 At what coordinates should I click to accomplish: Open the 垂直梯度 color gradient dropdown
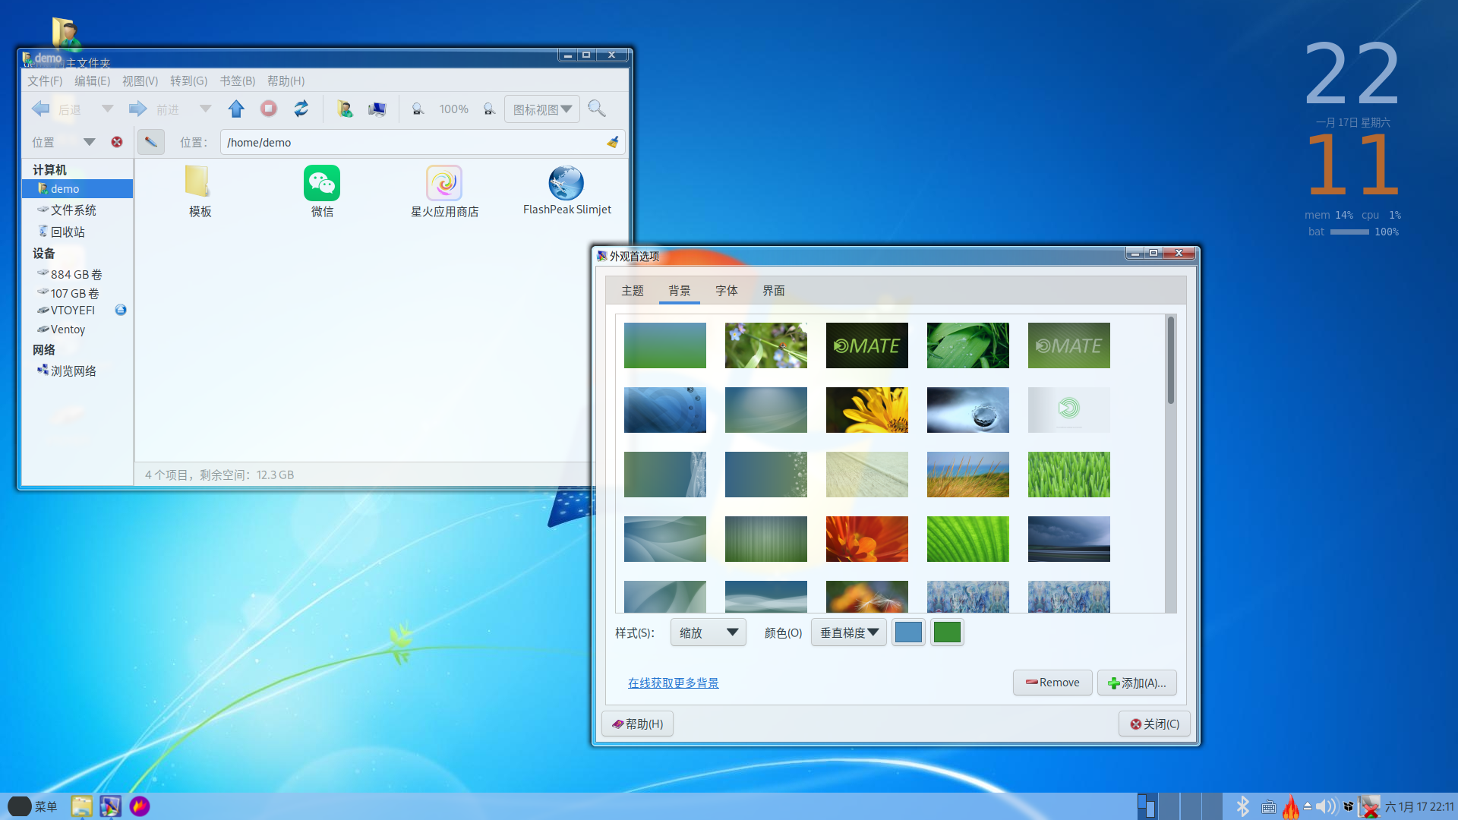click(x=848, y=632)
